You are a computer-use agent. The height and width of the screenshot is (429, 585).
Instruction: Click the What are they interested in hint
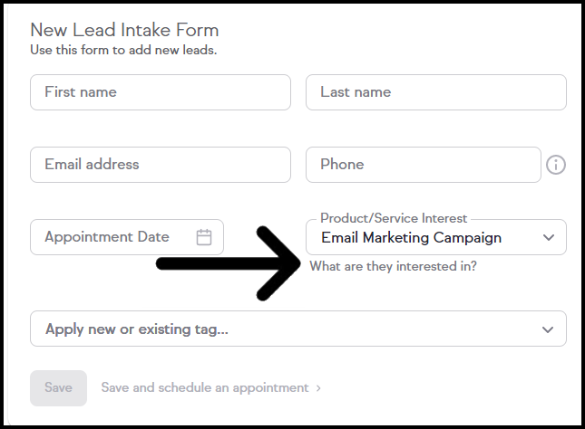[x=393, y=267]
